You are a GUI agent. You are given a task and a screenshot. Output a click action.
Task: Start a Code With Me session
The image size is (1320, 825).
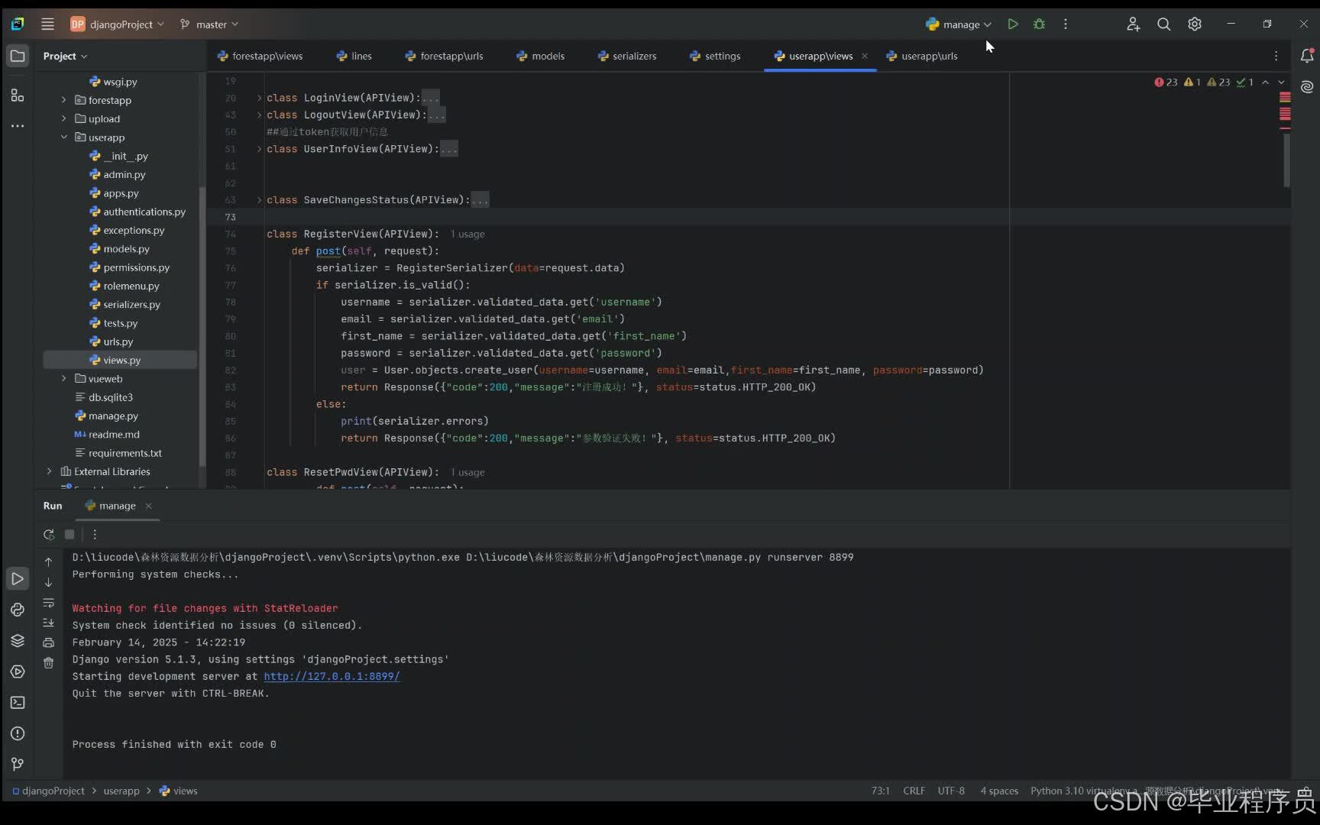(x=1134, y=24)
